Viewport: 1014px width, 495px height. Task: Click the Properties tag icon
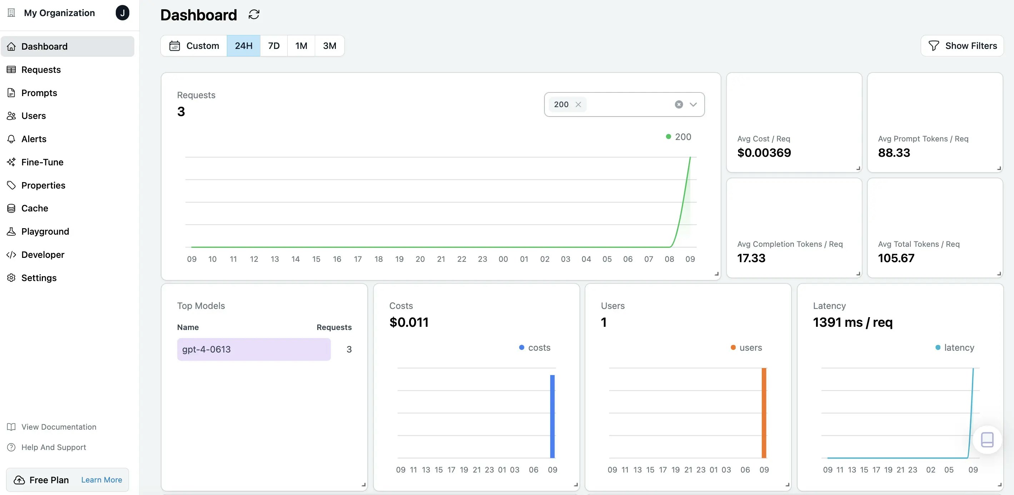[11, 185]
